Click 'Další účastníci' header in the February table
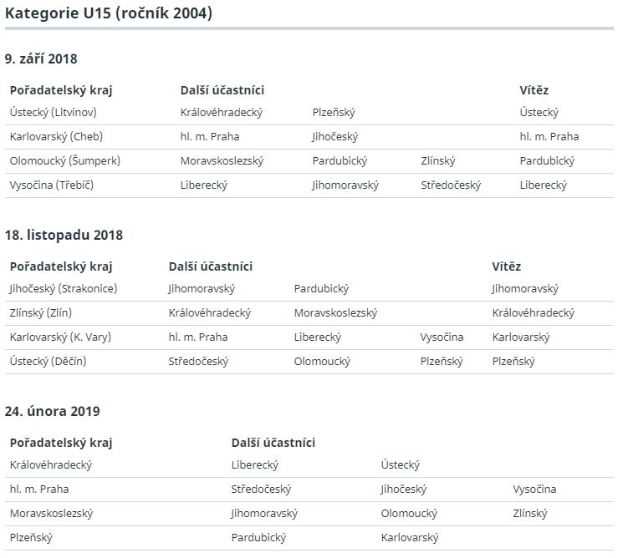The height and width of the screenshot is (558, 623). (273, 443)
